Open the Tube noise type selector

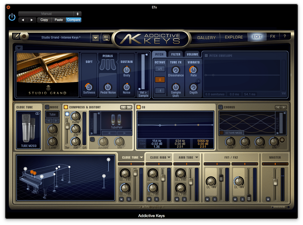coord(52,114)
